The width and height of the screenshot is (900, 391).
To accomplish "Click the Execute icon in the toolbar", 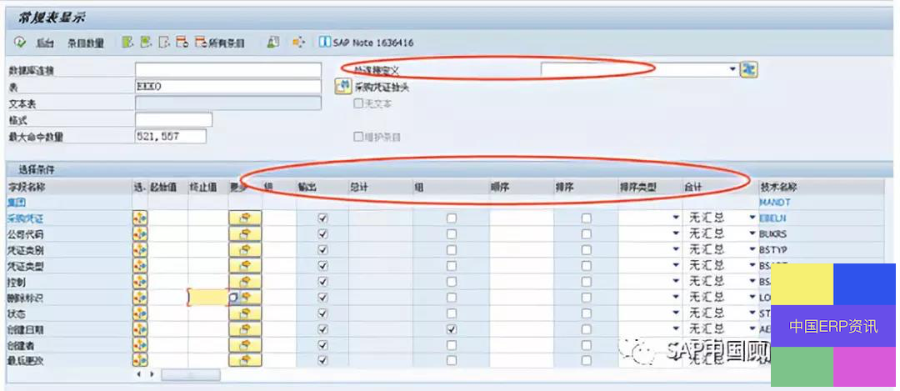I will coord(19,42).
